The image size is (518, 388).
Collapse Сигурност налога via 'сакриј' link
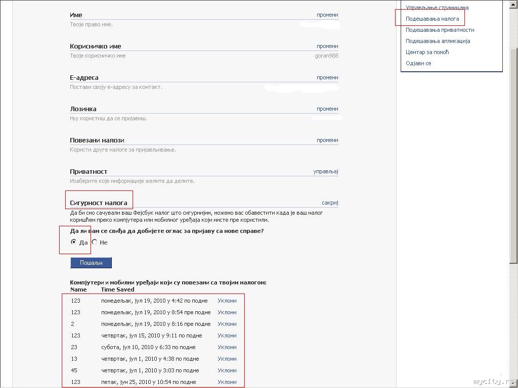pyautogui.click(x=330, y=203)
